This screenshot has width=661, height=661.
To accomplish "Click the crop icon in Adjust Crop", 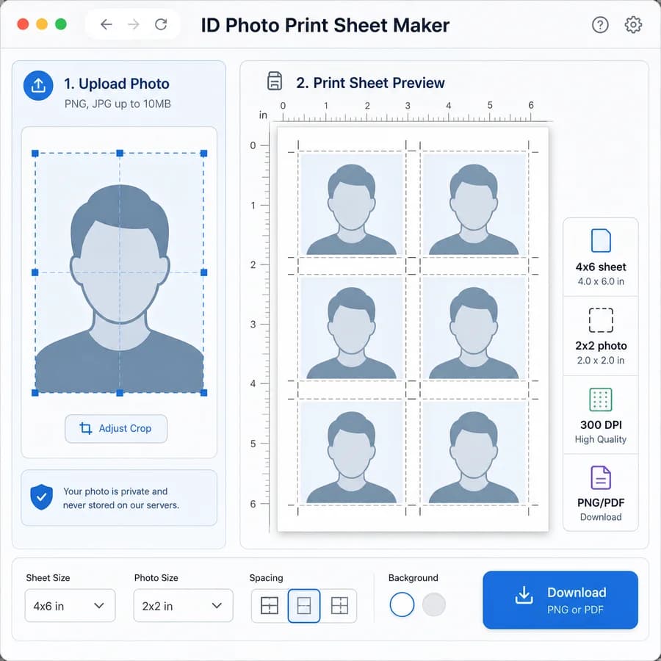I will point(86,428).
